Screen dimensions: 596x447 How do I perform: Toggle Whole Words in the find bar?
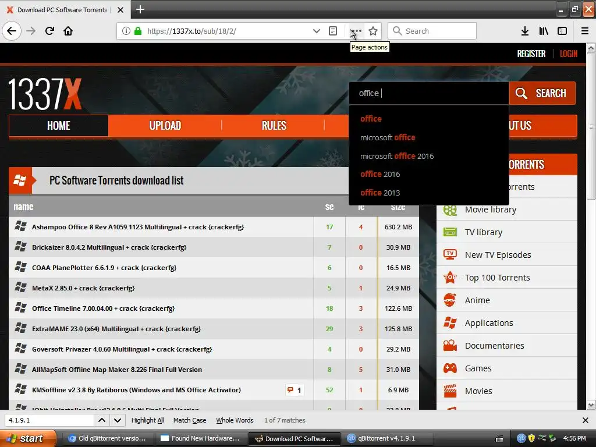(235, 420)
